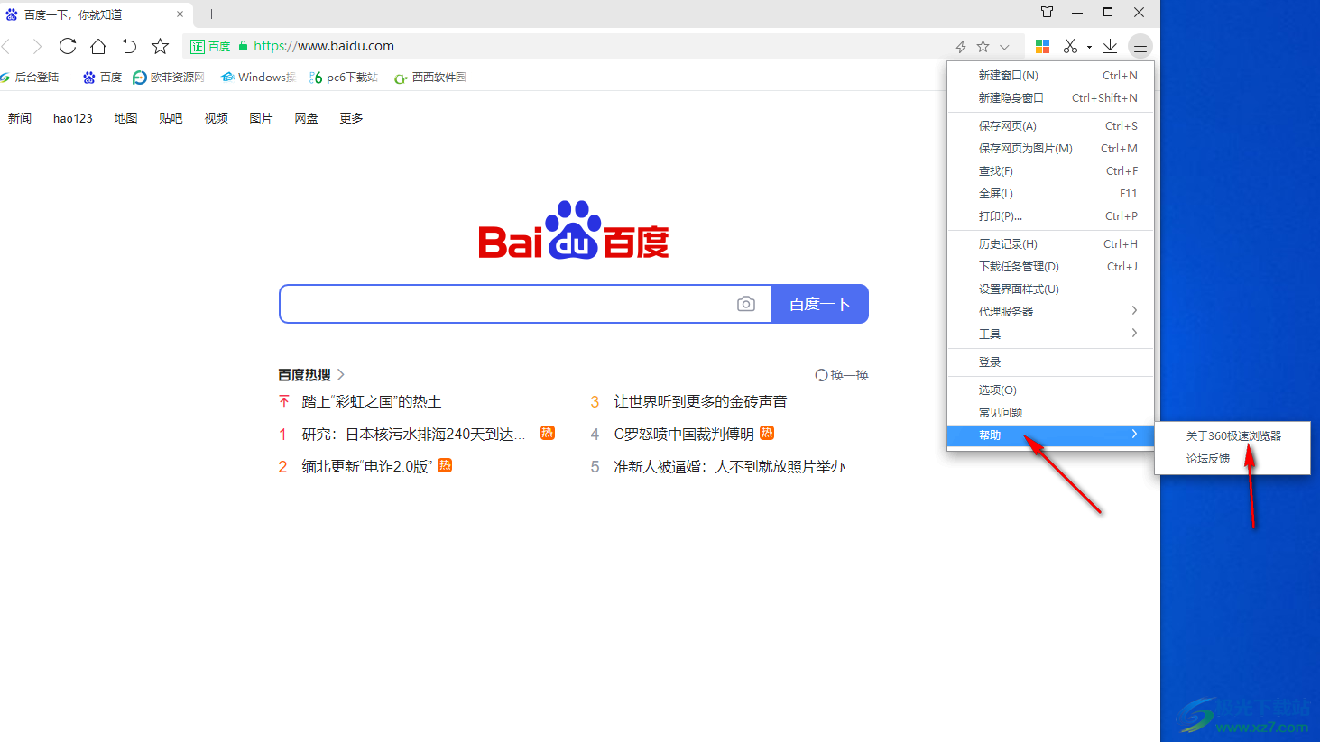Open hot search C罗怒喷中国裁判傅明

pyautogui.click(x=684, y=435)
